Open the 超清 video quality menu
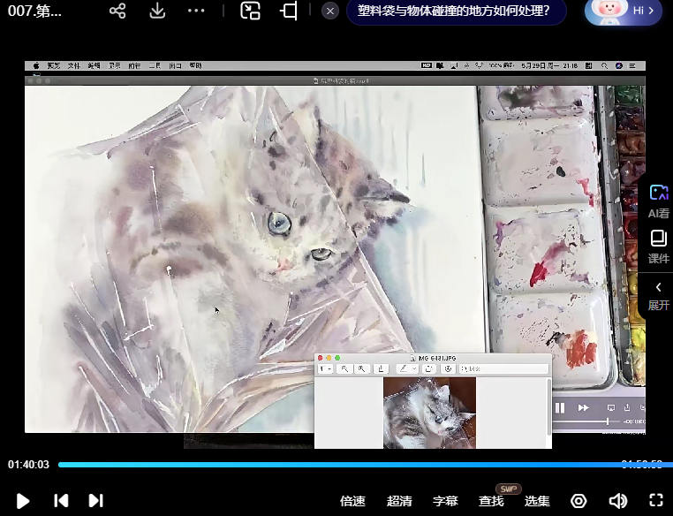Viewport: 673px width, 516px height. click(399, 501)
